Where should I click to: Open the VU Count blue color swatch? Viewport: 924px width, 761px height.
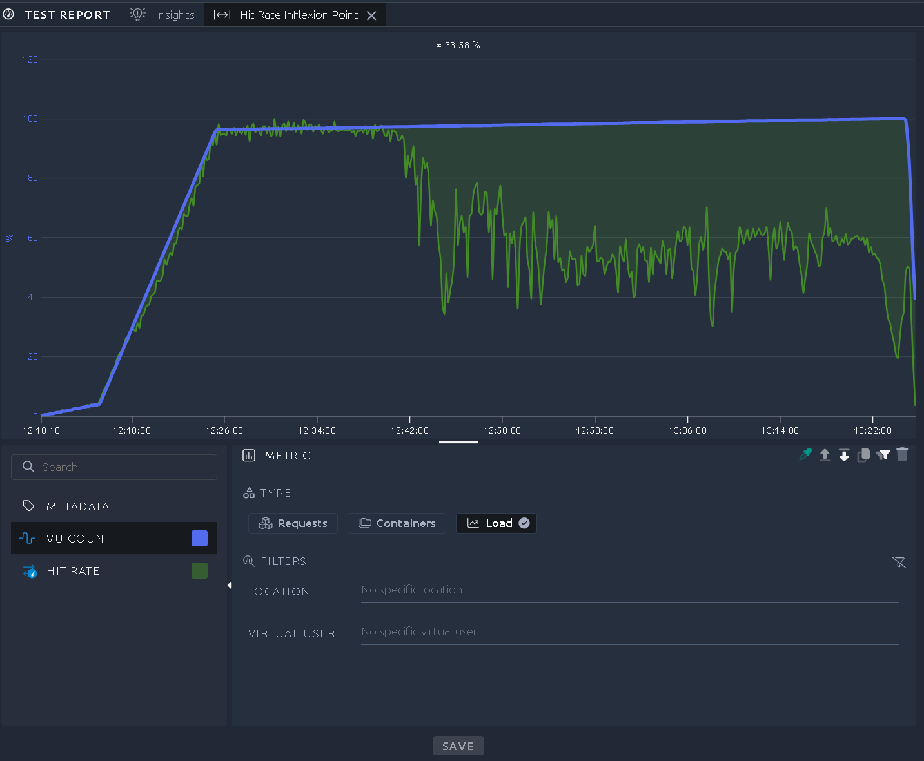[x=200, y=539]
